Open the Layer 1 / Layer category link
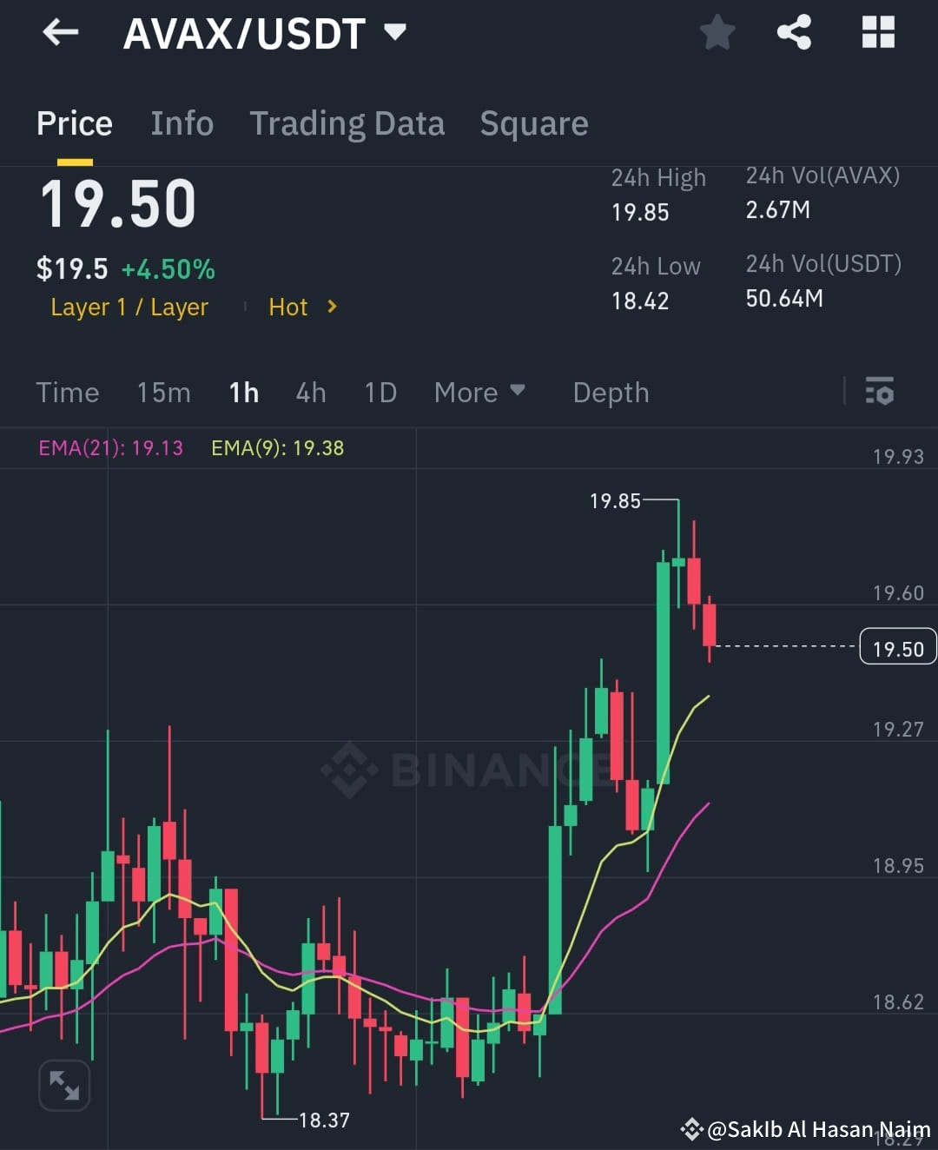 [x=129, y=307]
